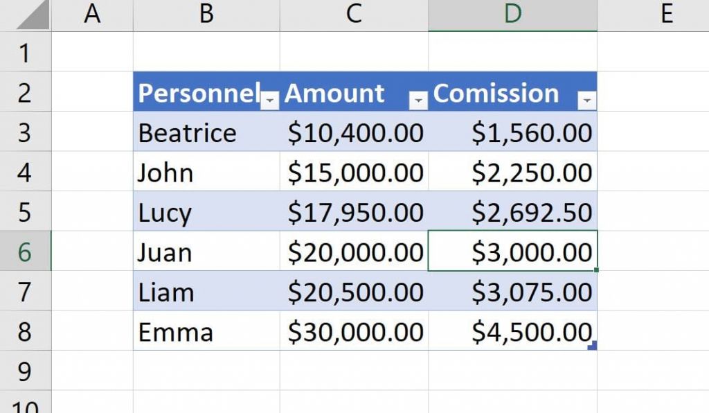Select column header C
The height and width of the screenshot is (413, 709).
coord(354,15)
